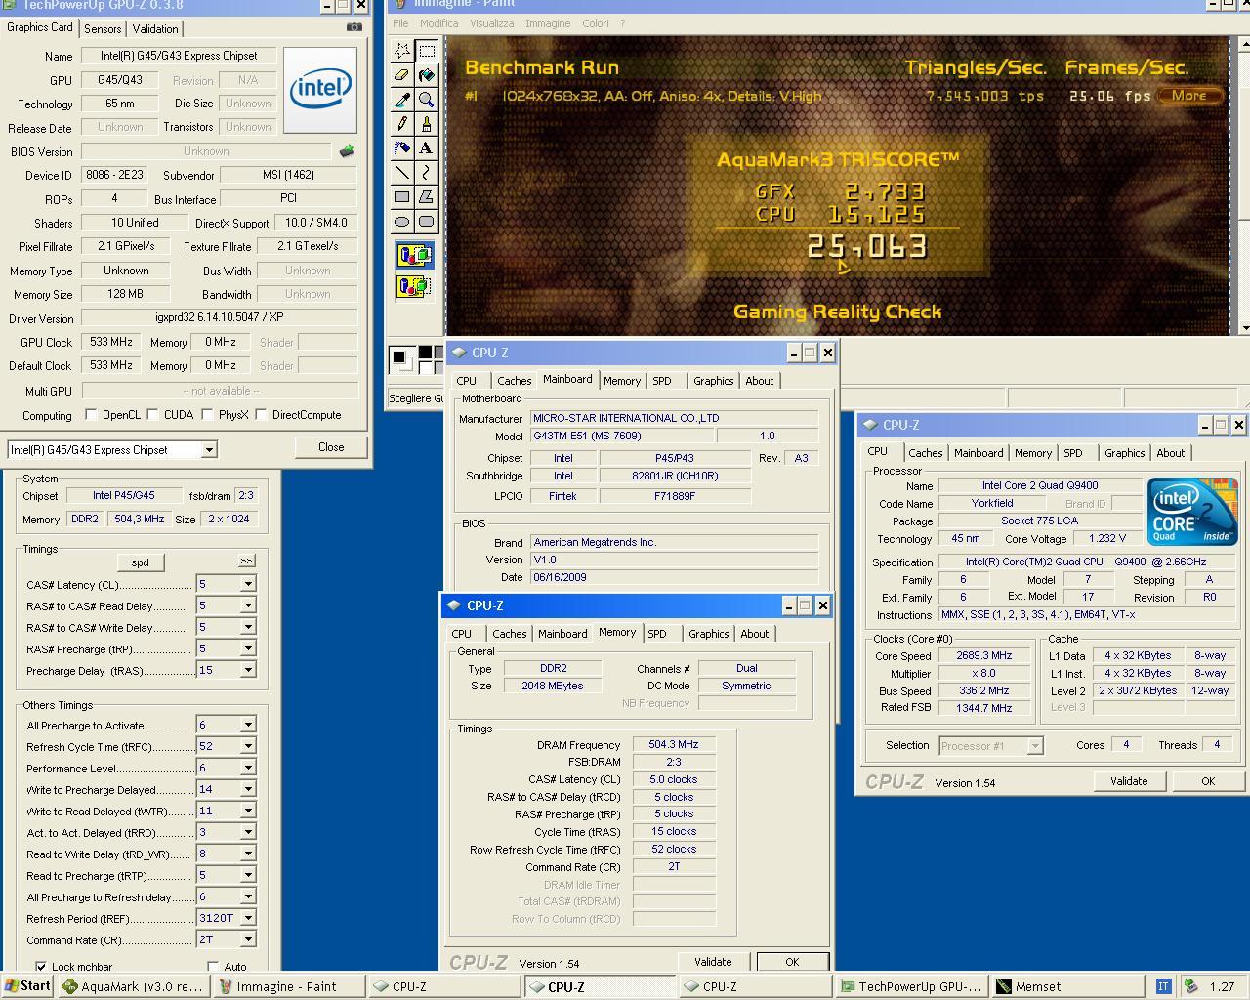Image resolution: width=1250 pixels, height=1000 pixels.
Task: Switch to Validation tab in GPU-Z
Action: 155,29
